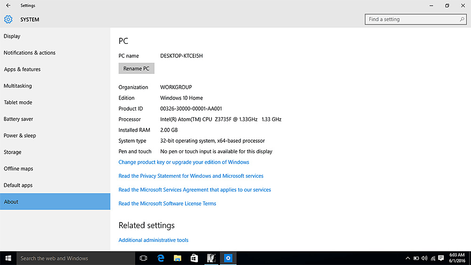This screenshot has width=471, height=265.
Task: Go to the Storage section
Action: [55, 152]
